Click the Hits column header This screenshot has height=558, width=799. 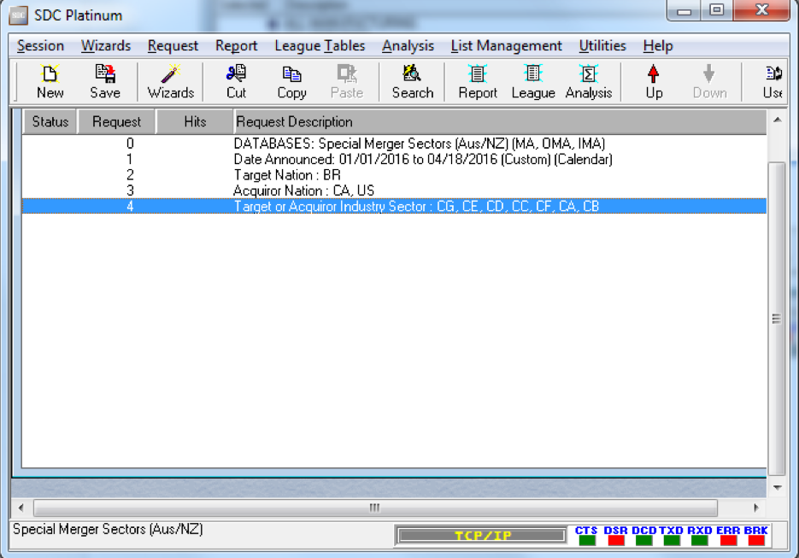point(195,122)
